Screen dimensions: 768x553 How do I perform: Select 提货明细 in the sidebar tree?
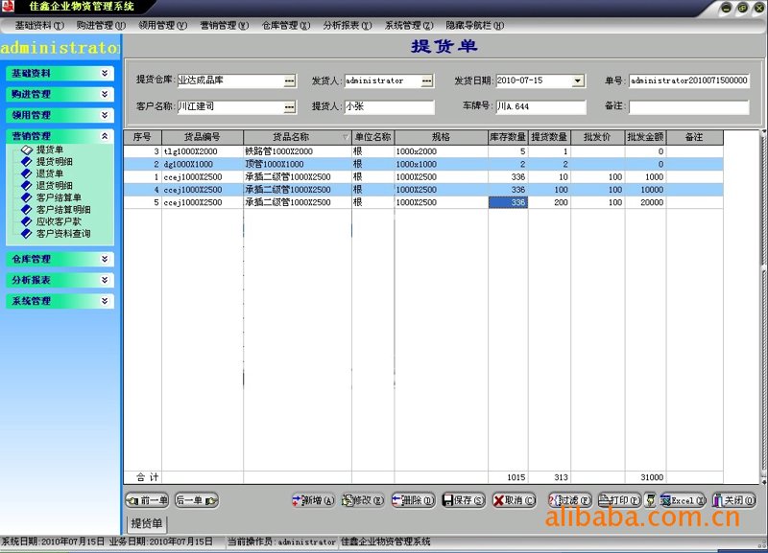pyautogui.click(x=54, y=161)
